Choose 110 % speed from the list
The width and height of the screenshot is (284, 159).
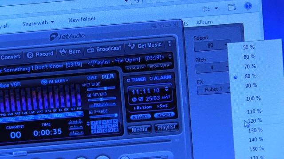254,111
